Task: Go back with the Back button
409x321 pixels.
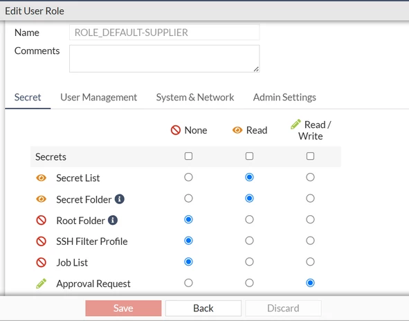Action: pos(203,309)
